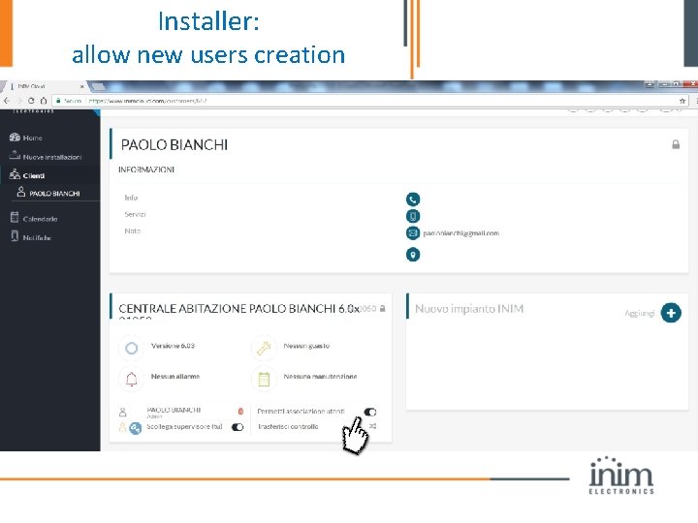Open Calendario in the sidebar
Viewport: 698px width, 523px height.
pos(34,218)
